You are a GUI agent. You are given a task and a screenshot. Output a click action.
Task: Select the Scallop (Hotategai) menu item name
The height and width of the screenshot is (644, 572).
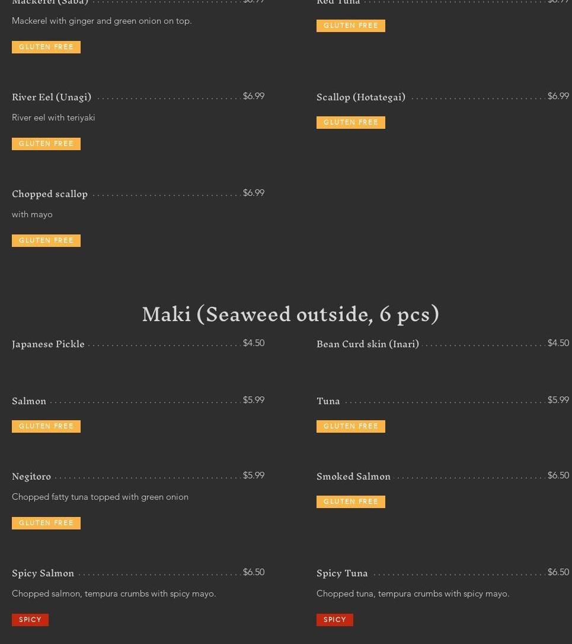(361, 97)
